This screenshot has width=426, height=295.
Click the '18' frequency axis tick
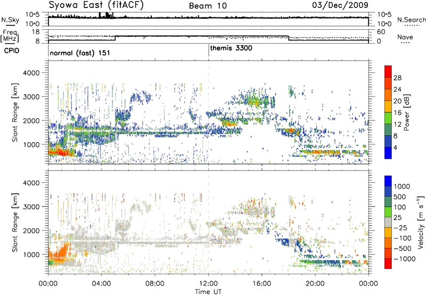pyautogui.click(x=35, y=32)
